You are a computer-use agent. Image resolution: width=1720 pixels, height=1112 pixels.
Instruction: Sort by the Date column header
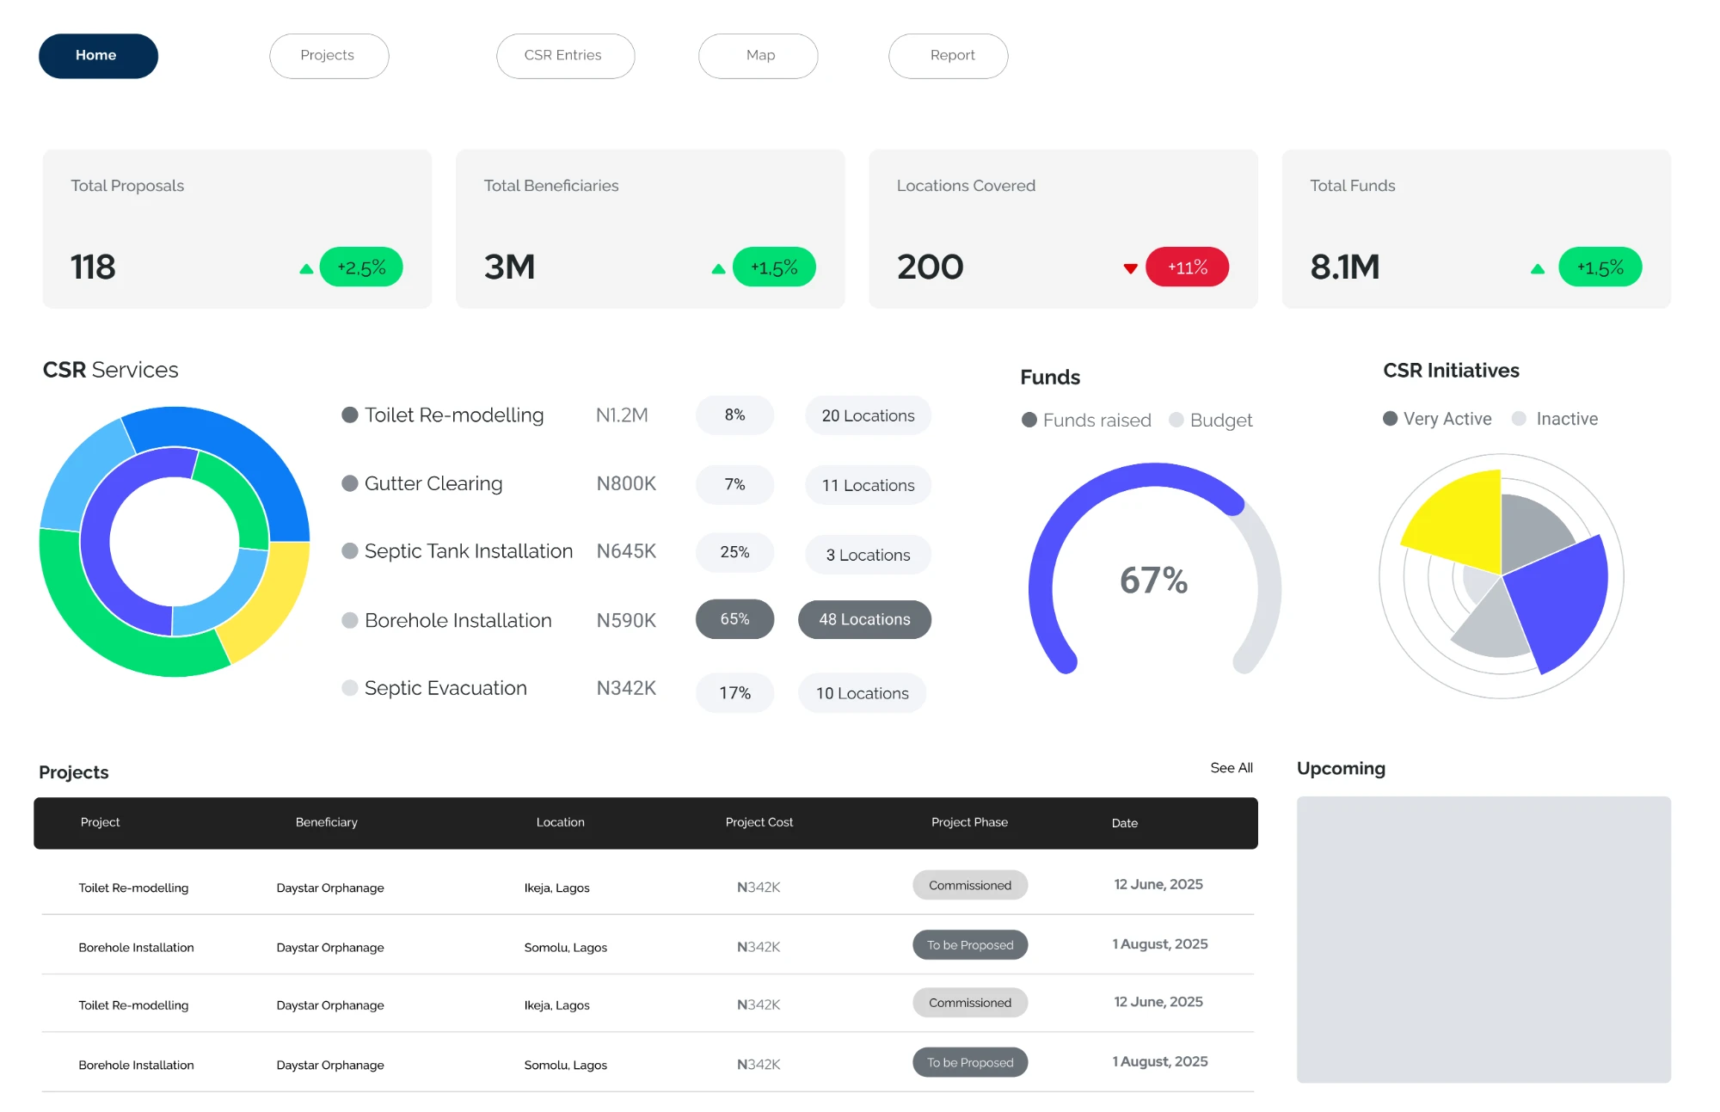coord(1125,823)
